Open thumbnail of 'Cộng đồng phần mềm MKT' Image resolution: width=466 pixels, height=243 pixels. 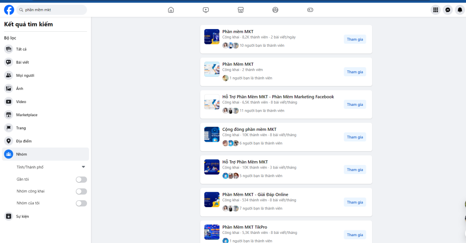(212, 134)
